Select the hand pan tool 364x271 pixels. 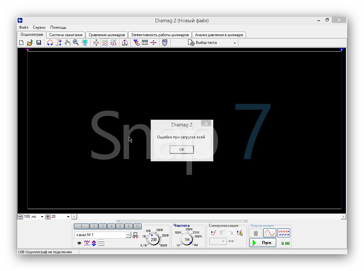[67, 43]
